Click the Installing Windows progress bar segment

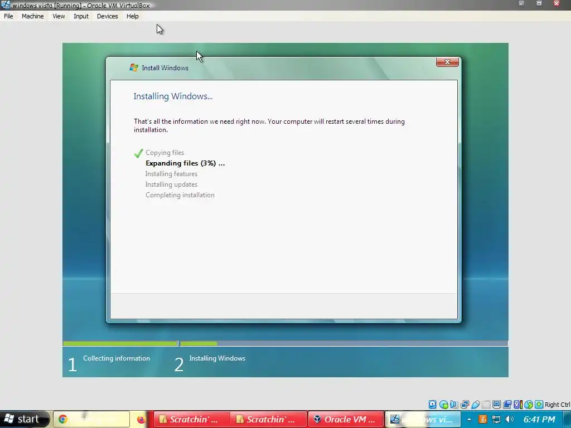coord(343,343)
